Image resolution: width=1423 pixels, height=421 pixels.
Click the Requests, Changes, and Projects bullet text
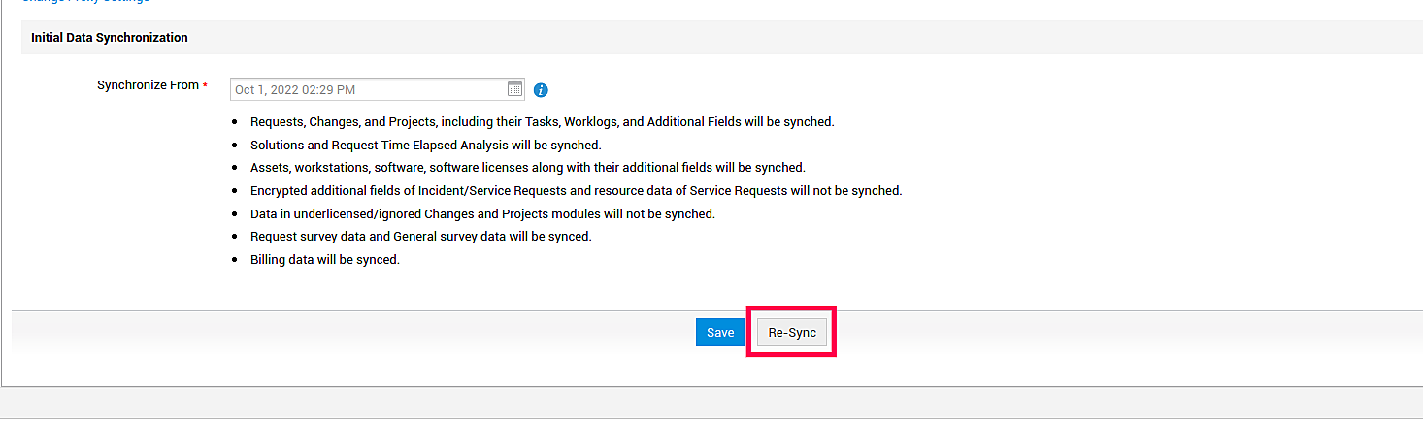click(x=542, y=122)
